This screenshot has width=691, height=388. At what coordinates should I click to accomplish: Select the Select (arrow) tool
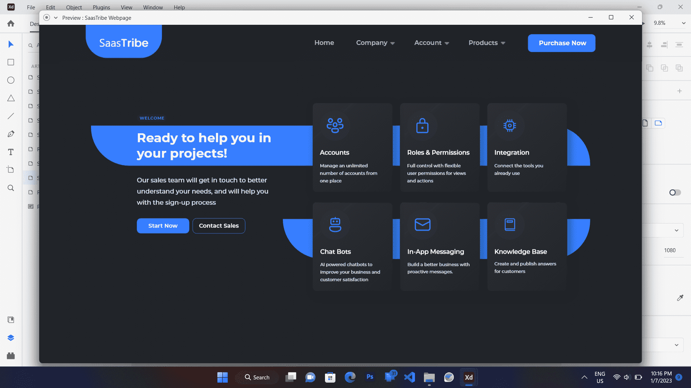pyautogui.click(x=11, y=44)
